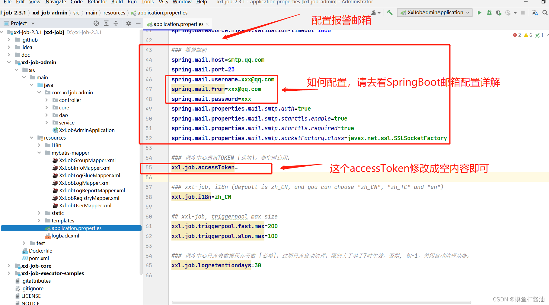Click the search everywhere magnifier icon
549x305 pixels.
point(545,13)
